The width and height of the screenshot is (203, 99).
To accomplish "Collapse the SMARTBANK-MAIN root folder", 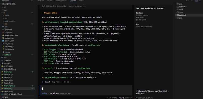I will click(9, 4).
